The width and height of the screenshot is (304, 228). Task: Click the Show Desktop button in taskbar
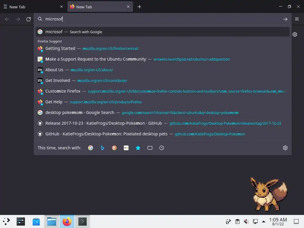296,221
